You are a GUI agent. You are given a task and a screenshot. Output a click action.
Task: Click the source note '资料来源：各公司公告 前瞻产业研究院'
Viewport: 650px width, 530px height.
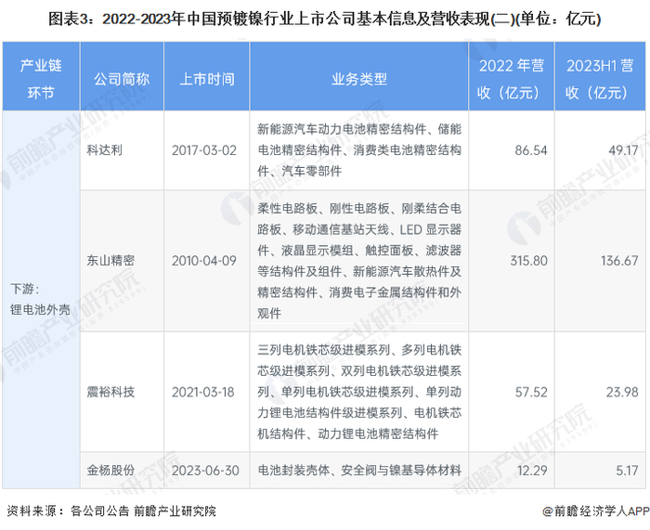click(111, 511)
